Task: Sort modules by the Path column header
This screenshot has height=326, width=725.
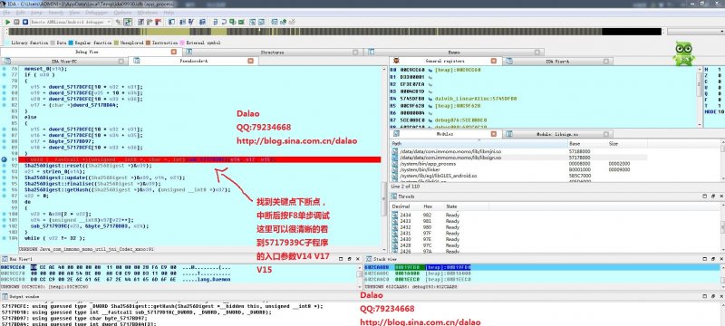Action: point(479,144)
